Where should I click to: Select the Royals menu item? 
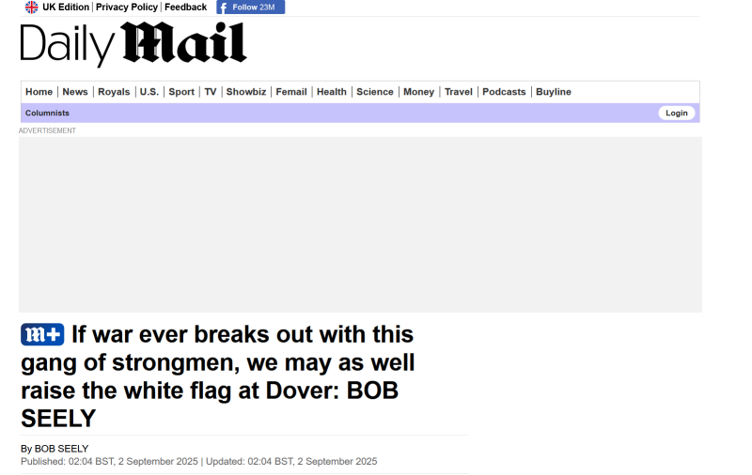[x=114, y=92]
